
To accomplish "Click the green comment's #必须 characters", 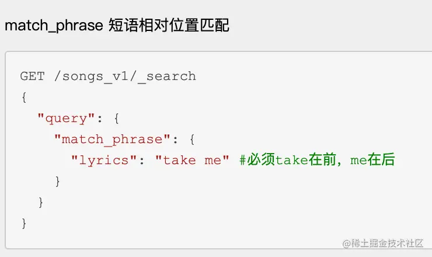I will pos(257,160).
